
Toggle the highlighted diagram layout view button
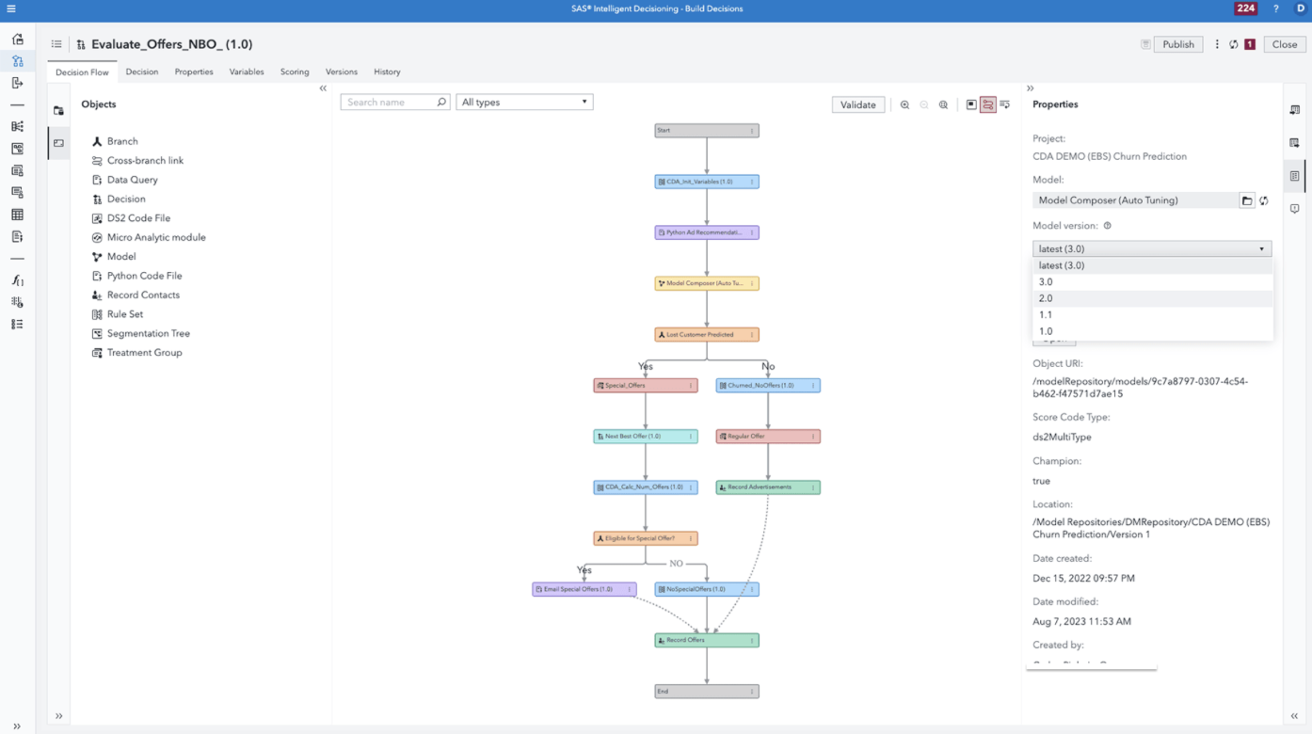click(988, 105)
